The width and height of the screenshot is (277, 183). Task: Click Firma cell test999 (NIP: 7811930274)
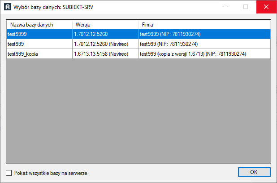tap(204, 44)
